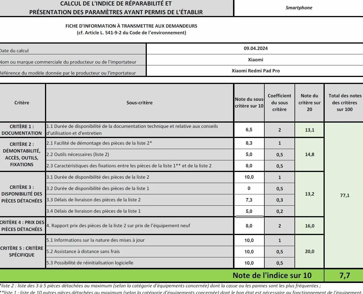This screenshot has width=363, height=294.
Task: Click the Xiaomi producer name cell
Action: tap(255, 60)
